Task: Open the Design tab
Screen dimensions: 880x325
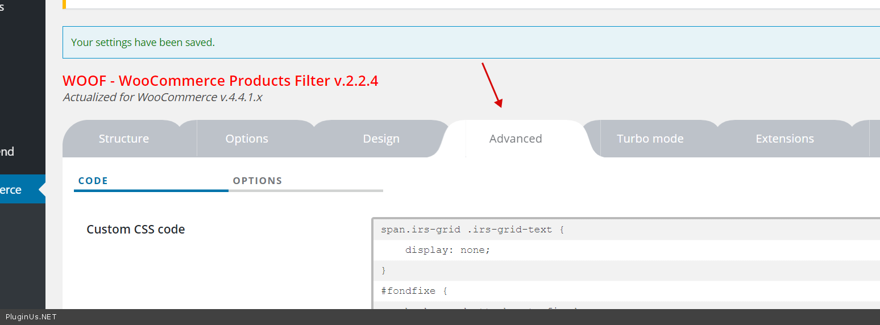Action: 381,139
